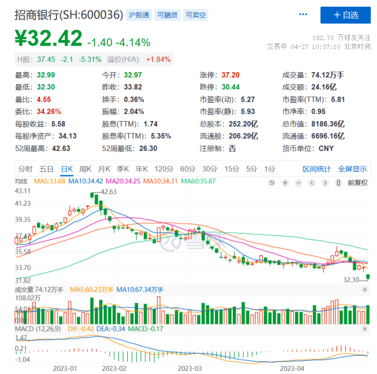
Task: Select the 周K chart tab
Action: (85, 169)
